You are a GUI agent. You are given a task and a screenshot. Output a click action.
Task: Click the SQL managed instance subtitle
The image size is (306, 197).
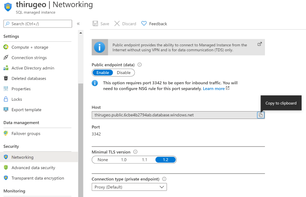35,12
